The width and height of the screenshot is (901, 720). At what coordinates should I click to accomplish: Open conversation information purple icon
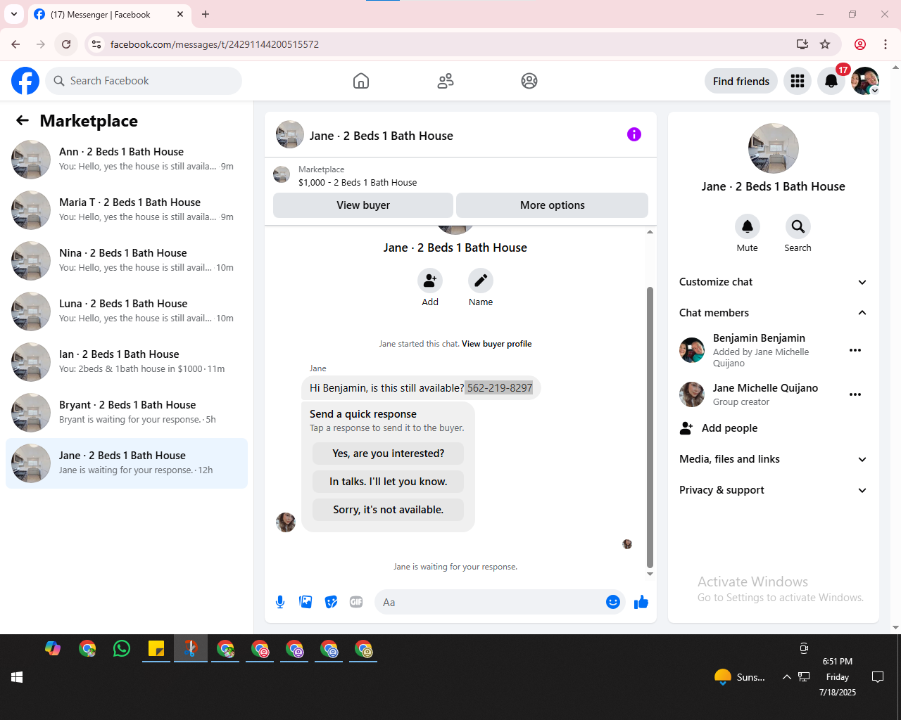tap(634, 134)
